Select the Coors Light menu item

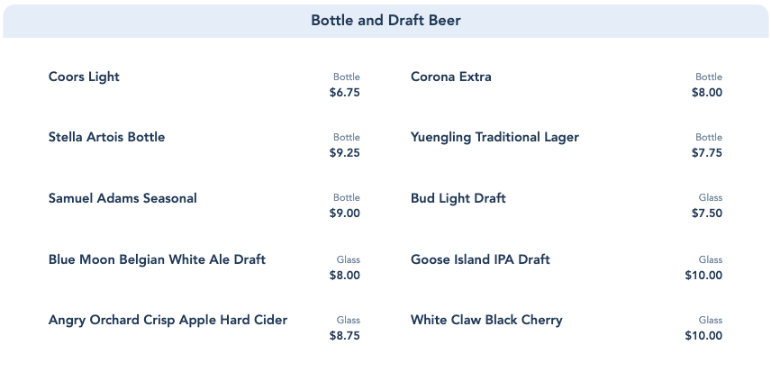(84, 77)
